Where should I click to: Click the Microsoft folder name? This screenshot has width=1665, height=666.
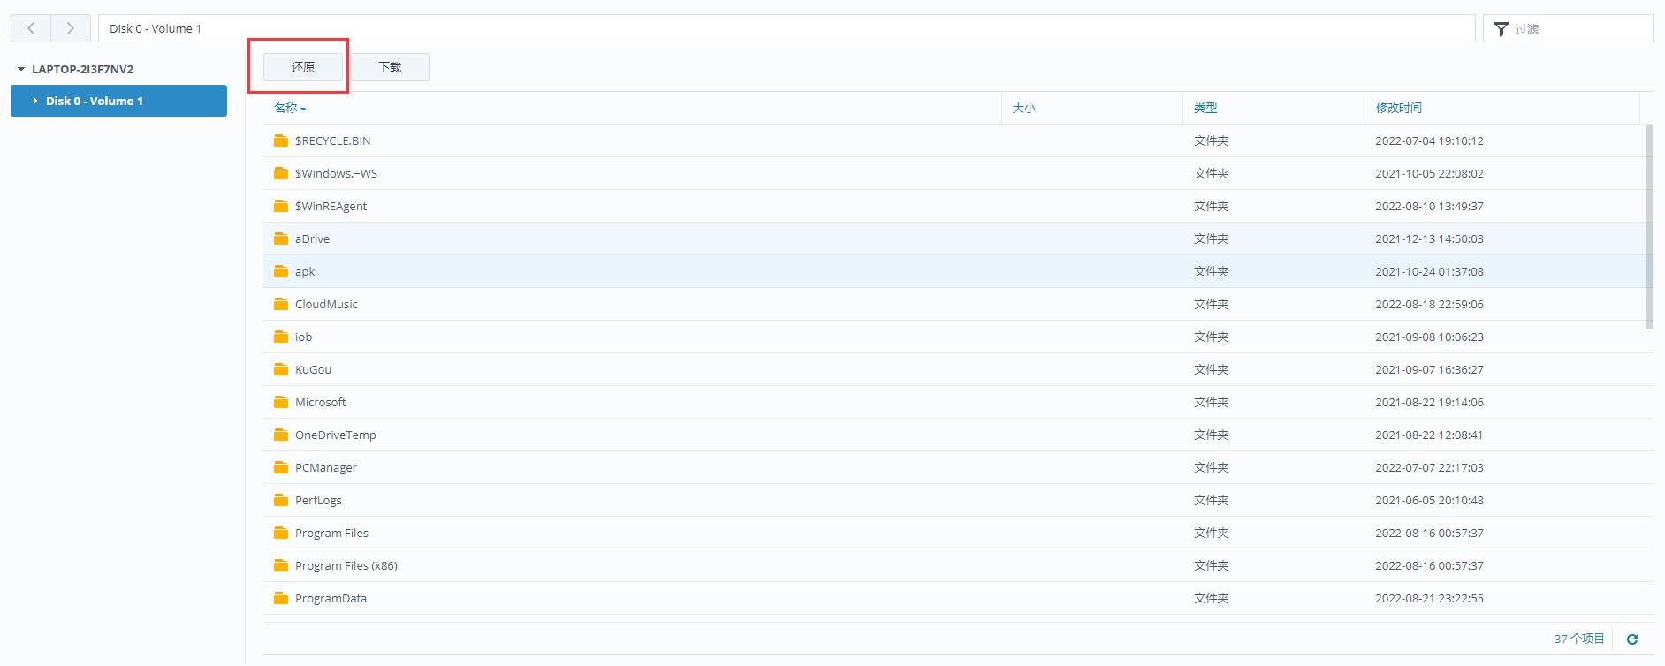pos(320,402)
